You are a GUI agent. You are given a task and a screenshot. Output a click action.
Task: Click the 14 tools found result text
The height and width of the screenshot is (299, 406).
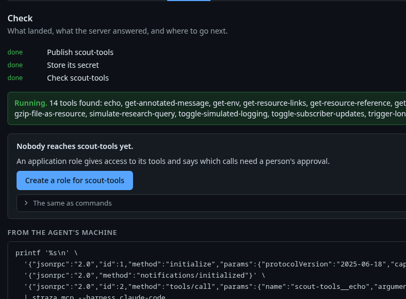click(210, 108)
